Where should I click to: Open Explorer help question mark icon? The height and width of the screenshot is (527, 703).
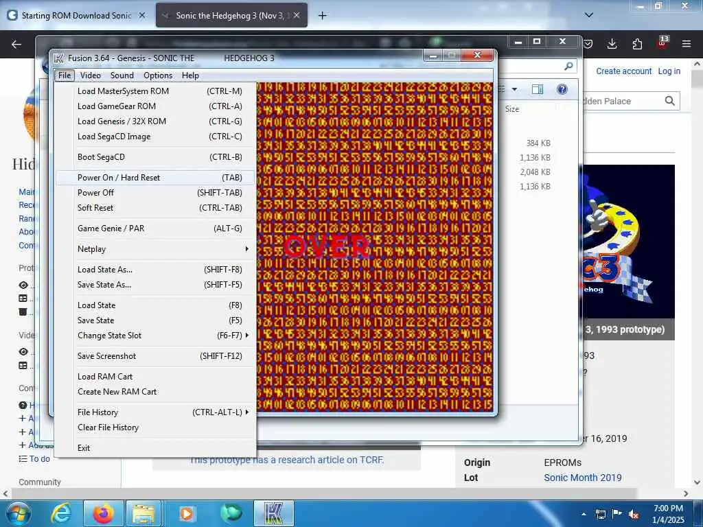[562, 89]
